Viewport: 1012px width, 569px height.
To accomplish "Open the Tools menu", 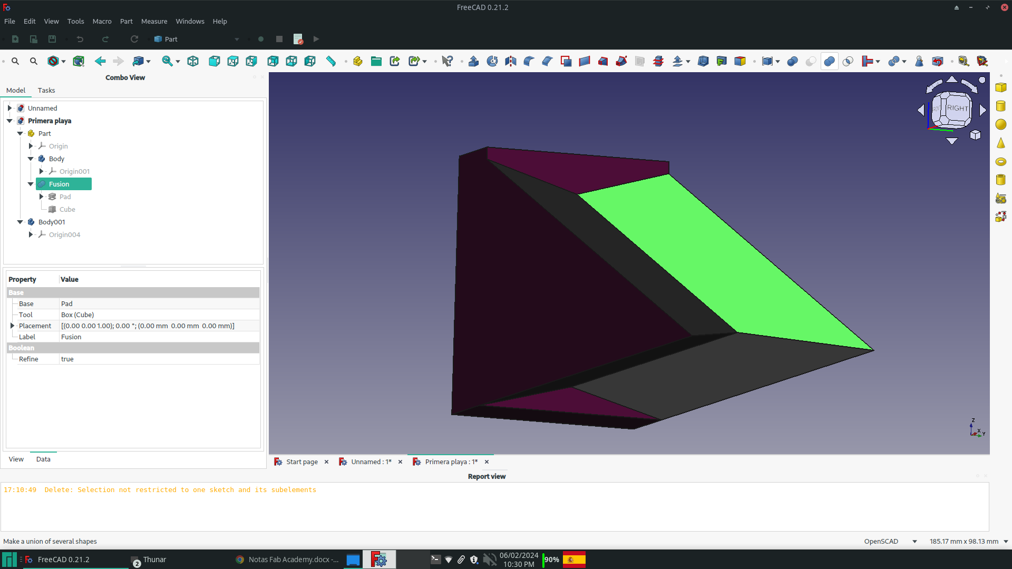I will (x=75, y=21).
